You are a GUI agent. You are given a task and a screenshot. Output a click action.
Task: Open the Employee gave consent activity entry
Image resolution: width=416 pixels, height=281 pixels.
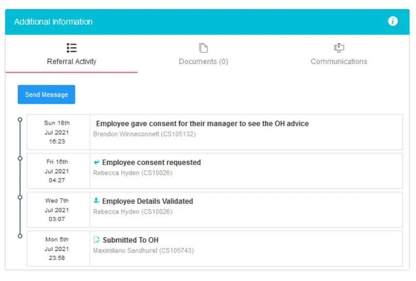[202, 124]
